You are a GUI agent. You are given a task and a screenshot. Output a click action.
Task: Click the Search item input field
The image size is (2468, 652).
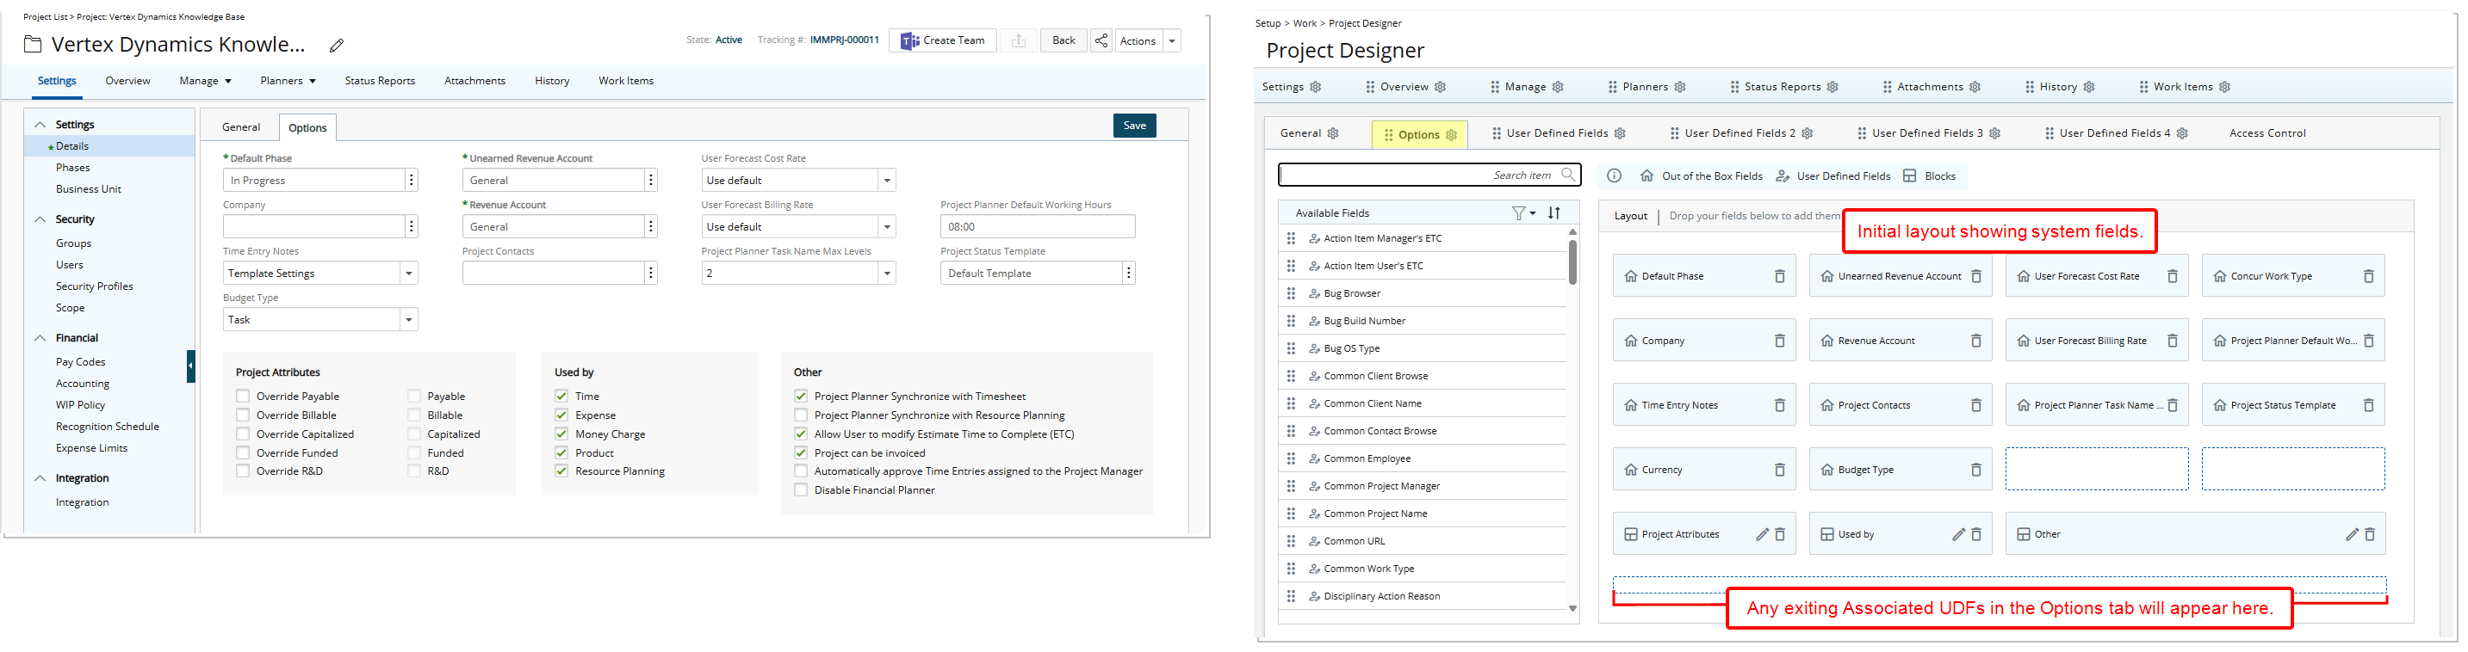(x=1418, y=175)
